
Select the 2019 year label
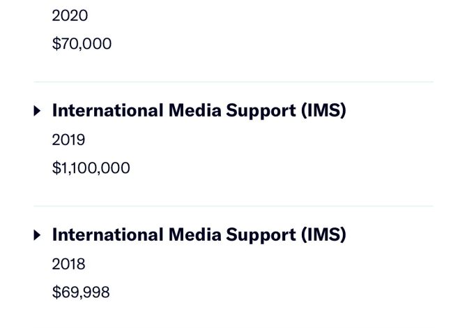click(68, 140)
